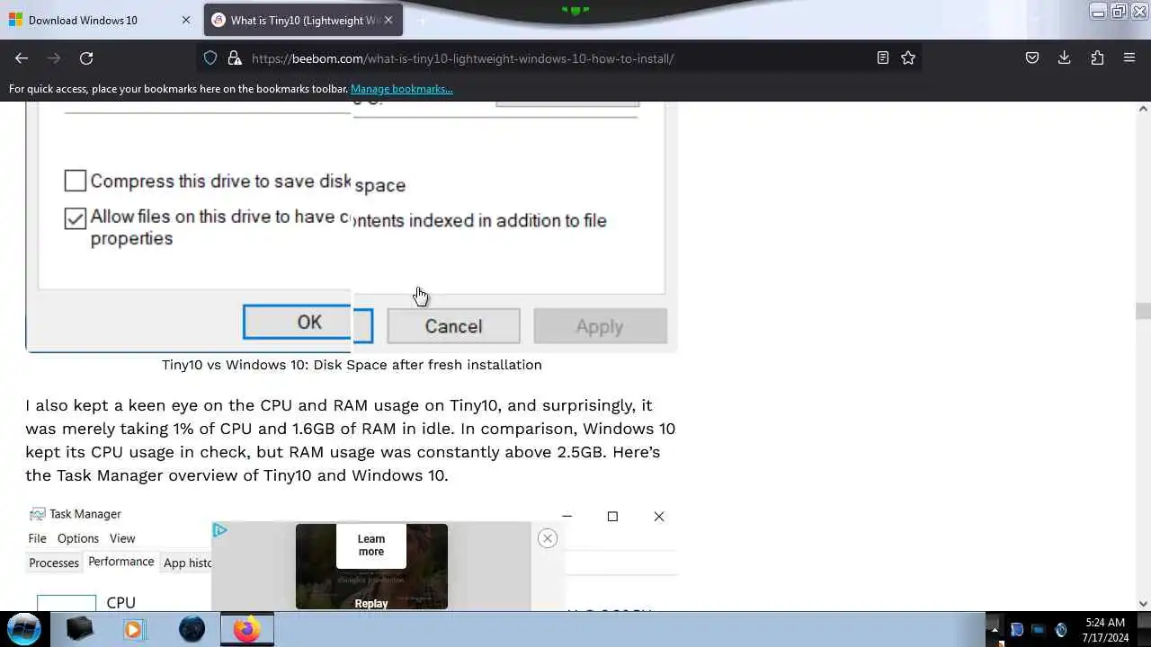1151x647 pixels.
Task: Open the Windows Start orb
Action: click(x=24, y=628)
